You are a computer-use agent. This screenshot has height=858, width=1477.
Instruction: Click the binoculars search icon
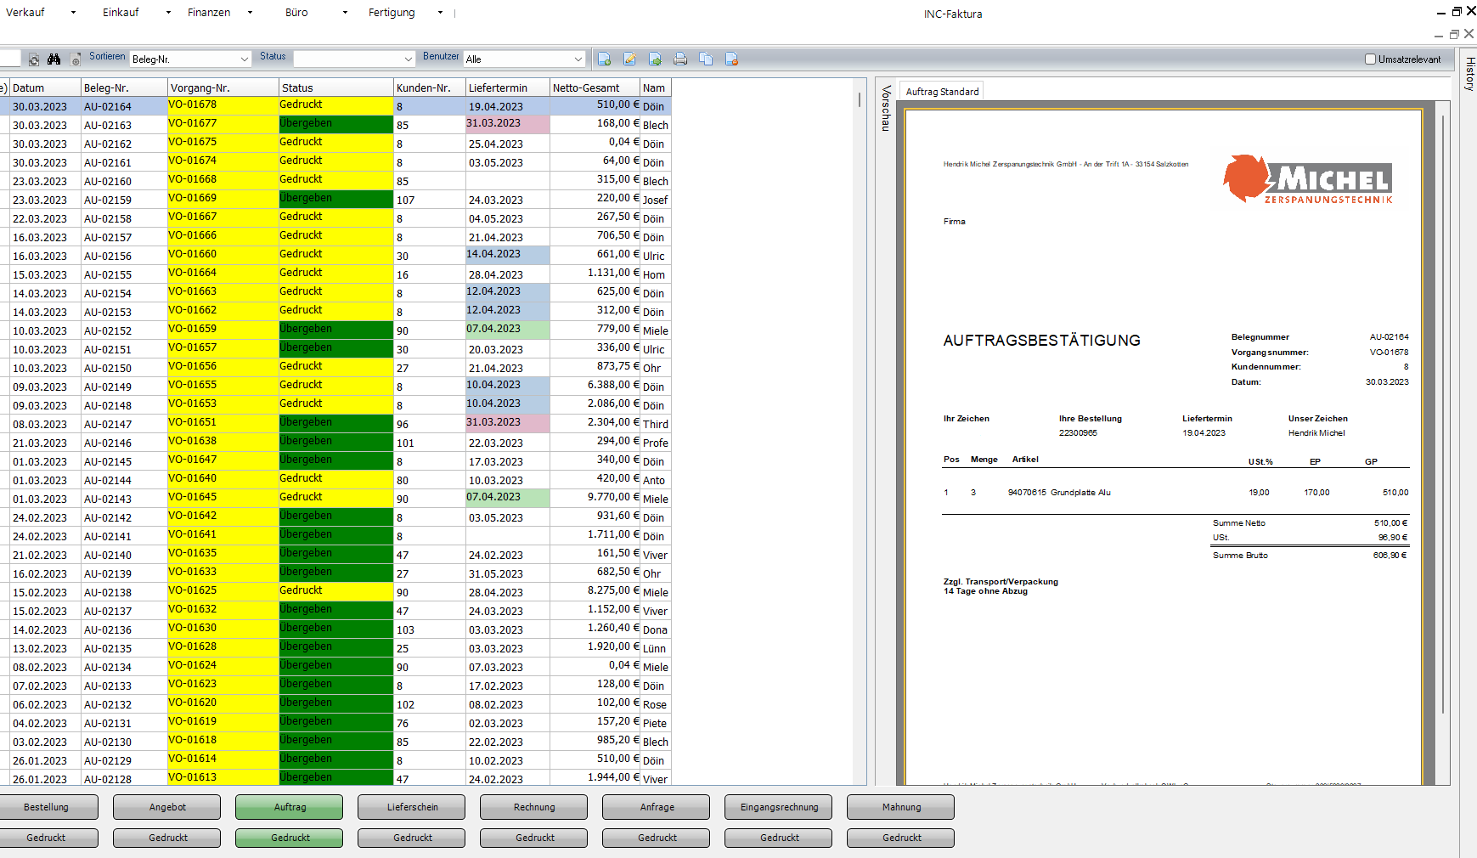[54, 59]
